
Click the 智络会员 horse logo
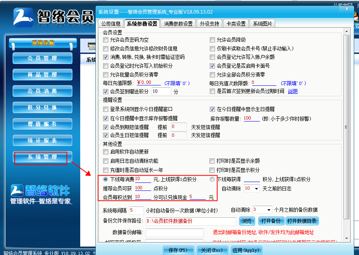click(x=23, y=17)
